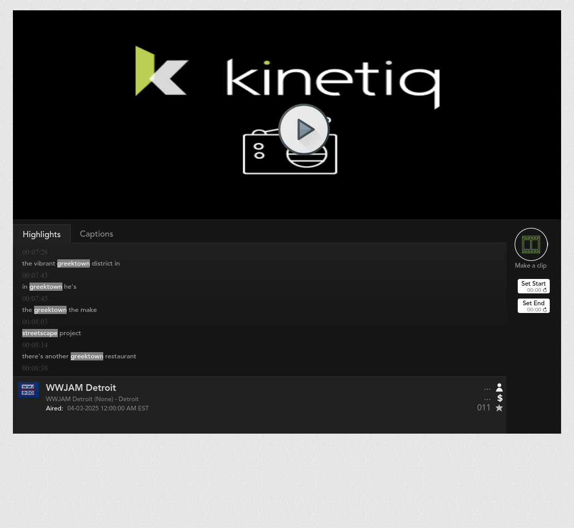Jump to timestamp 00:07:43
This screenshot has height=528, width=574.
pos(35,275)
